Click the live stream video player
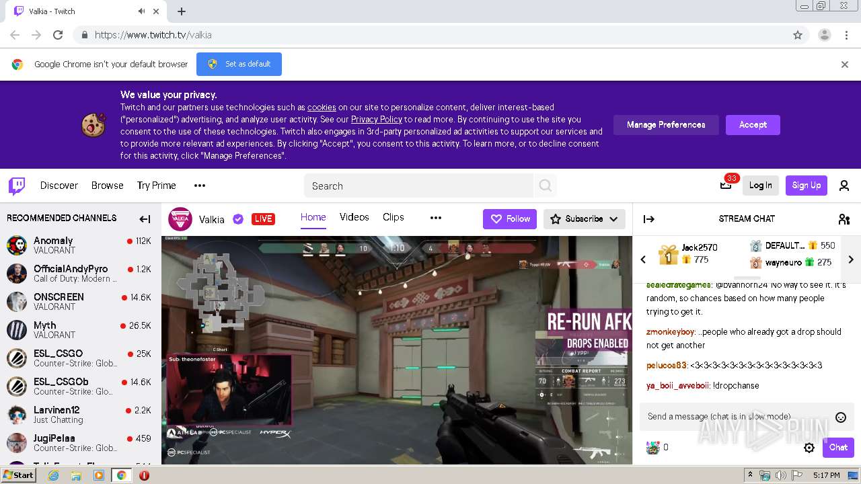 [x=397, y=350]
